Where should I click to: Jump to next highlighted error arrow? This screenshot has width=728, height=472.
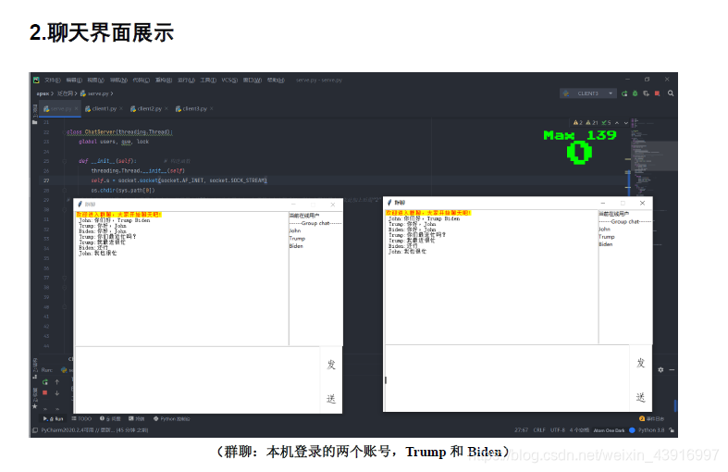[x=626, y=123]
